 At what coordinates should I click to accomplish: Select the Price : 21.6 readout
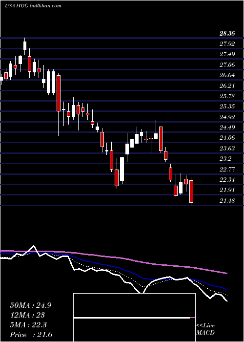(x=31, y=335)
